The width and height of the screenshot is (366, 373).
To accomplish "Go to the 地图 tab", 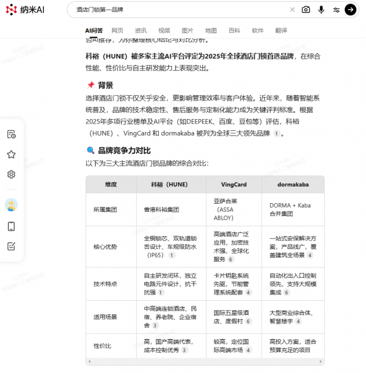I will tap(211, 30).
